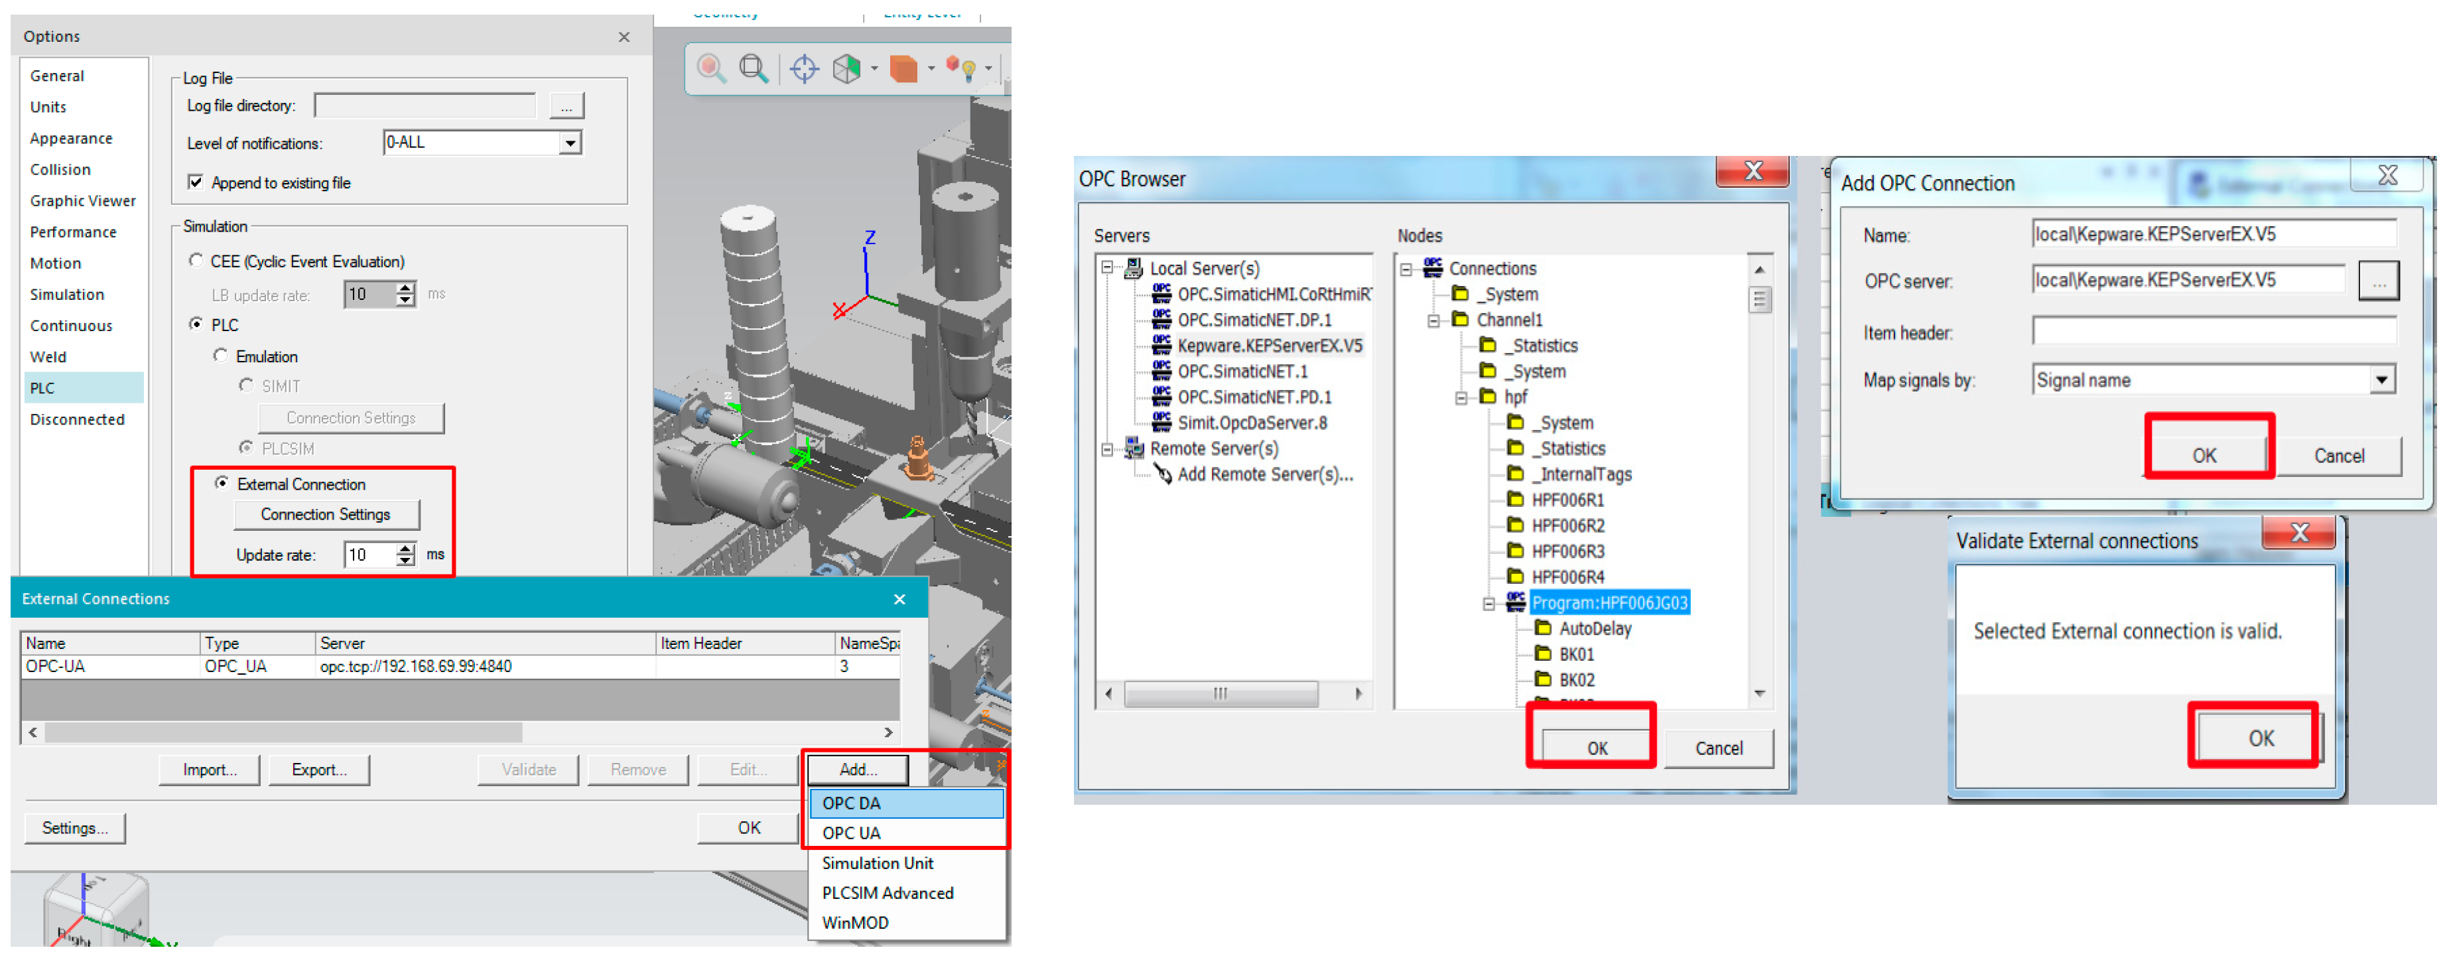2451x962 pixels.
Task: Open the Map signals by dropdown
Action: tap(2381, 379)
